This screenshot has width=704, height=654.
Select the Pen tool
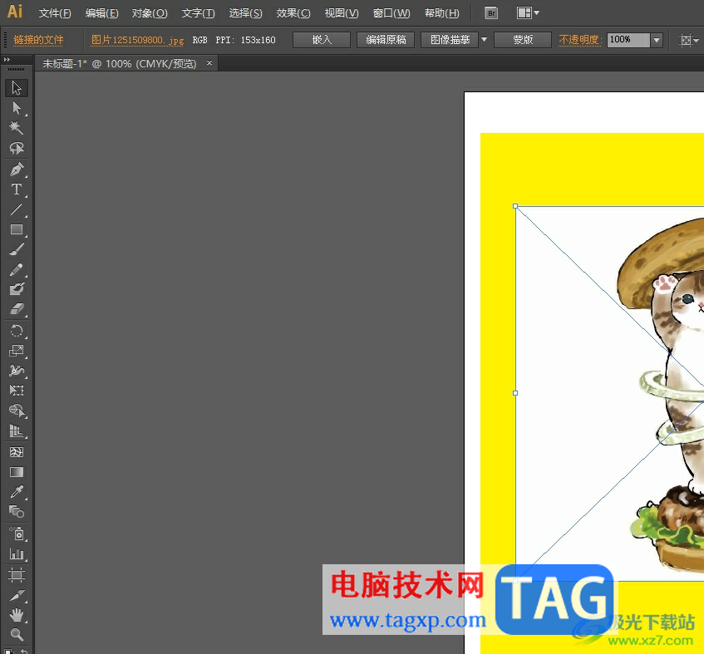pos(17,170)
